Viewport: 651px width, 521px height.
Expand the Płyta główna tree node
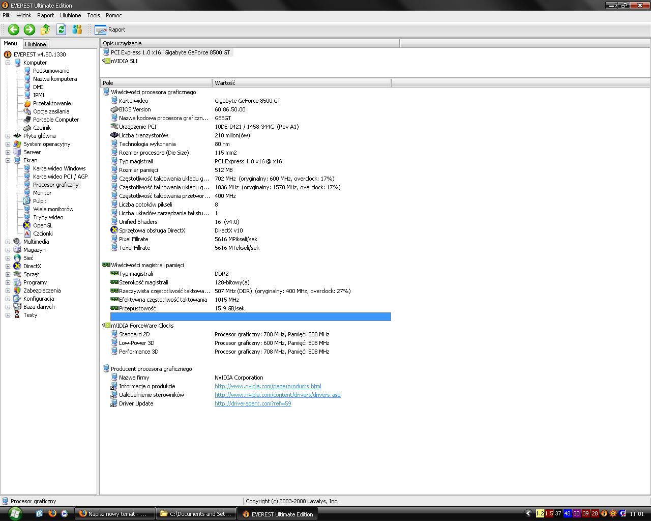(8, 136)
